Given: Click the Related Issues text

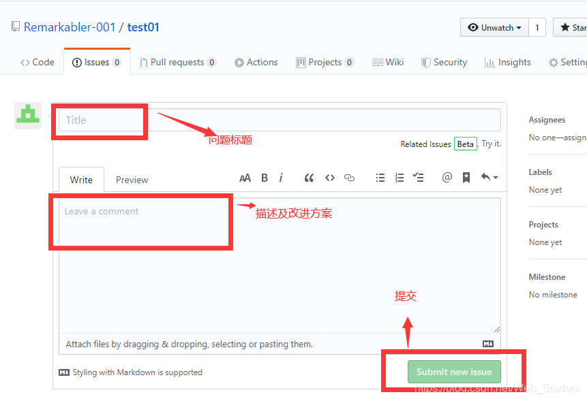Looking at the screenshot, I should 425,144.
